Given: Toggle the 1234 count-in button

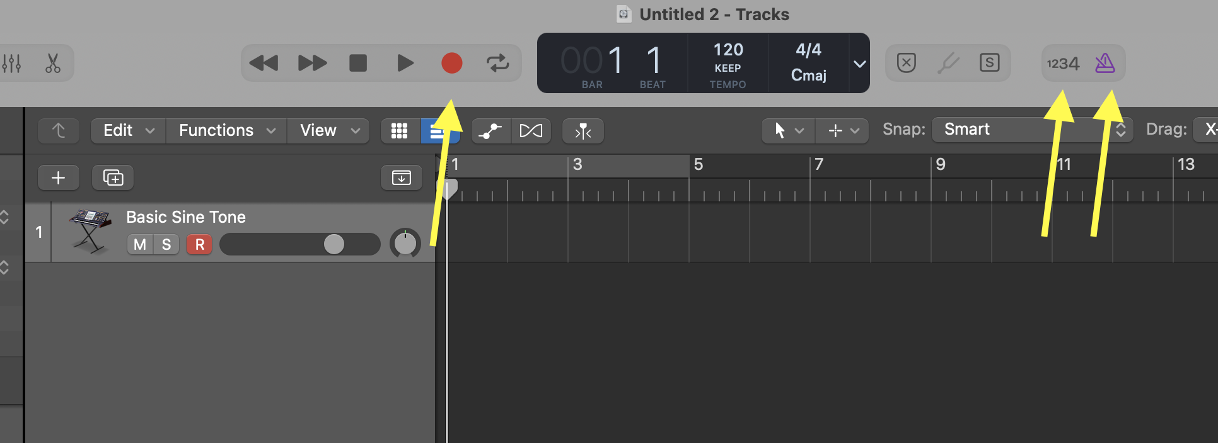Looking at the screenshot, I should [1063, 64].
